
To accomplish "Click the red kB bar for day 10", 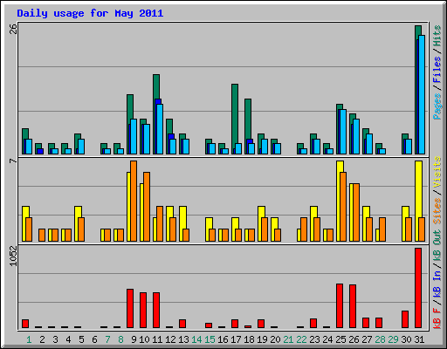I will pos(143,310).
